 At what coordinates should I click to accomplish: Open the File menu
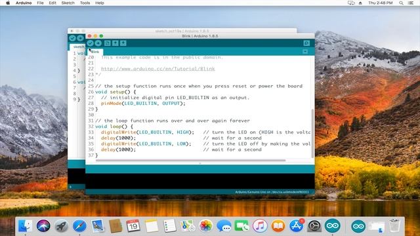point(40,3)
